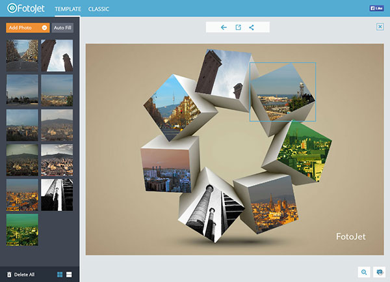The width and height of the screenshot is (390, 282).
Task: Click the Add Photo button
Action: tap(27, 27)
